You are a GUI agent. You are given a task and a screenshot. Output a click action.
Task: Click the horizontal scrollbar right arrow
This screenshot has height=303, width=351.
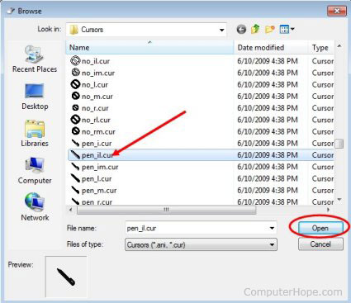coord(329,210)
